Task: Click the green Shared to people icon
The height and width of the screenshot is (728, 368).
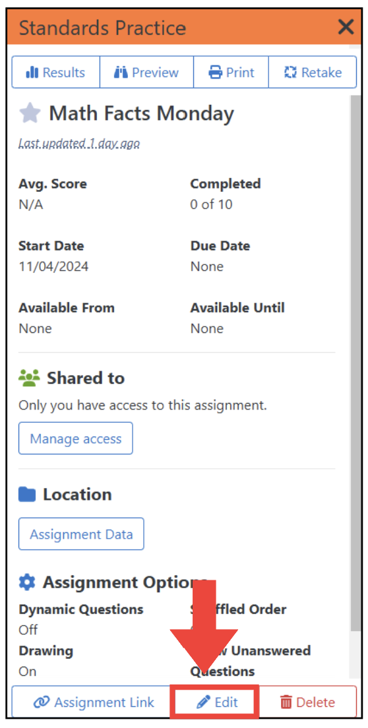Action: pos(30,379)
